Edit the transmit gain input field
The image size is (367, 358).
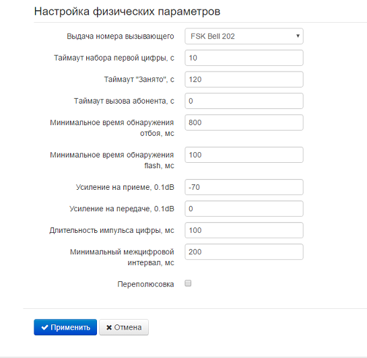click(x=244, y=209)
